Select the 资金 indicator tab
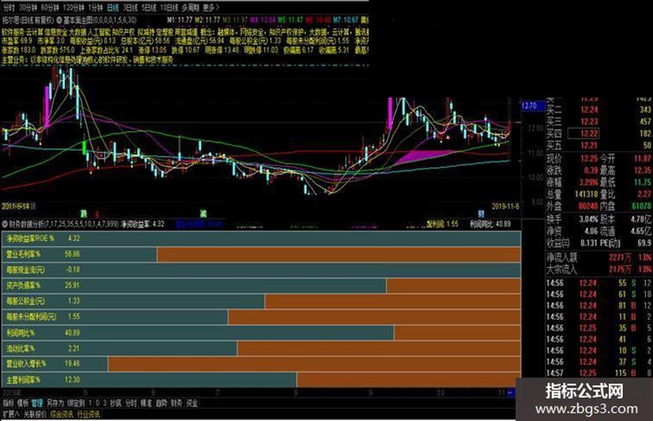653x421 pixels. (x=191, y=403)
